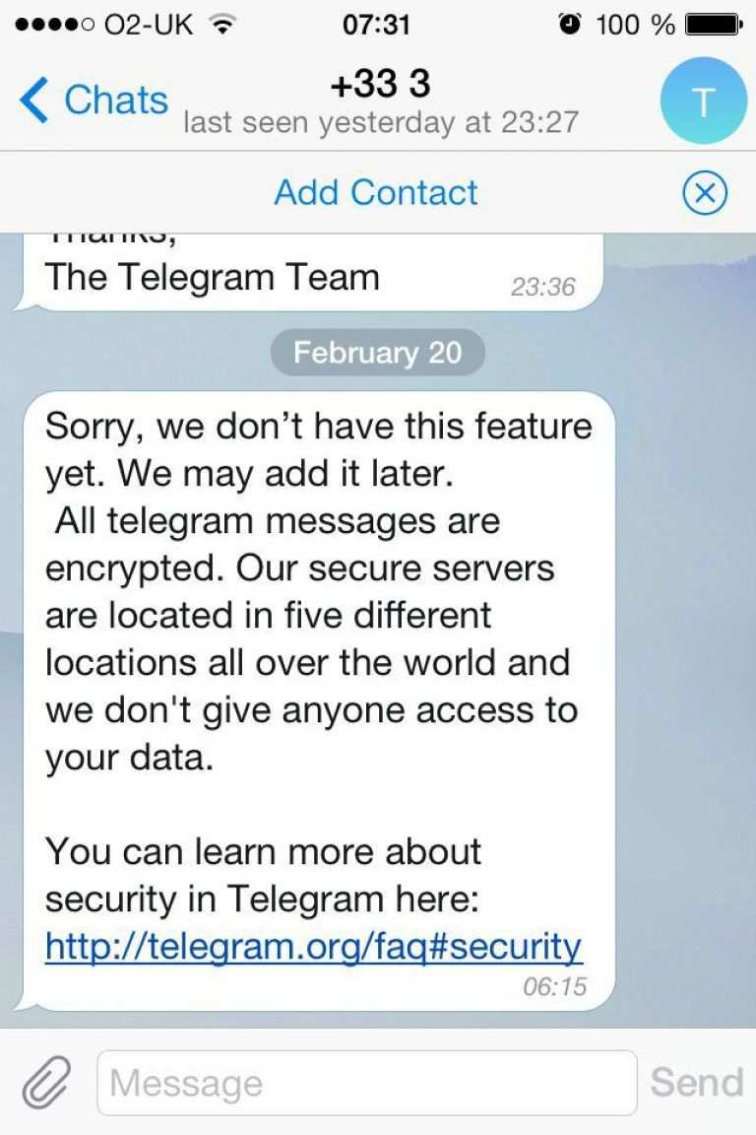Screen dimensions: 756x1135
Task: Tap the paperclip attachment icon
Action: pyautogui.click(x=45, y=1083)
